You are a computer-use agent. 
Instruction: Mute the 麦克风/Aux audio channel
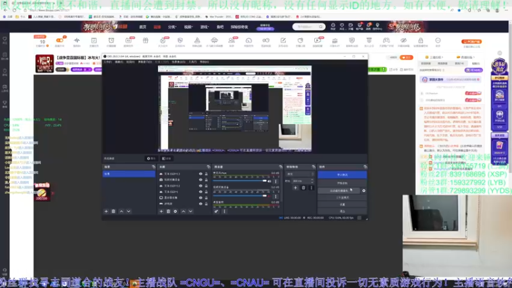269,181
